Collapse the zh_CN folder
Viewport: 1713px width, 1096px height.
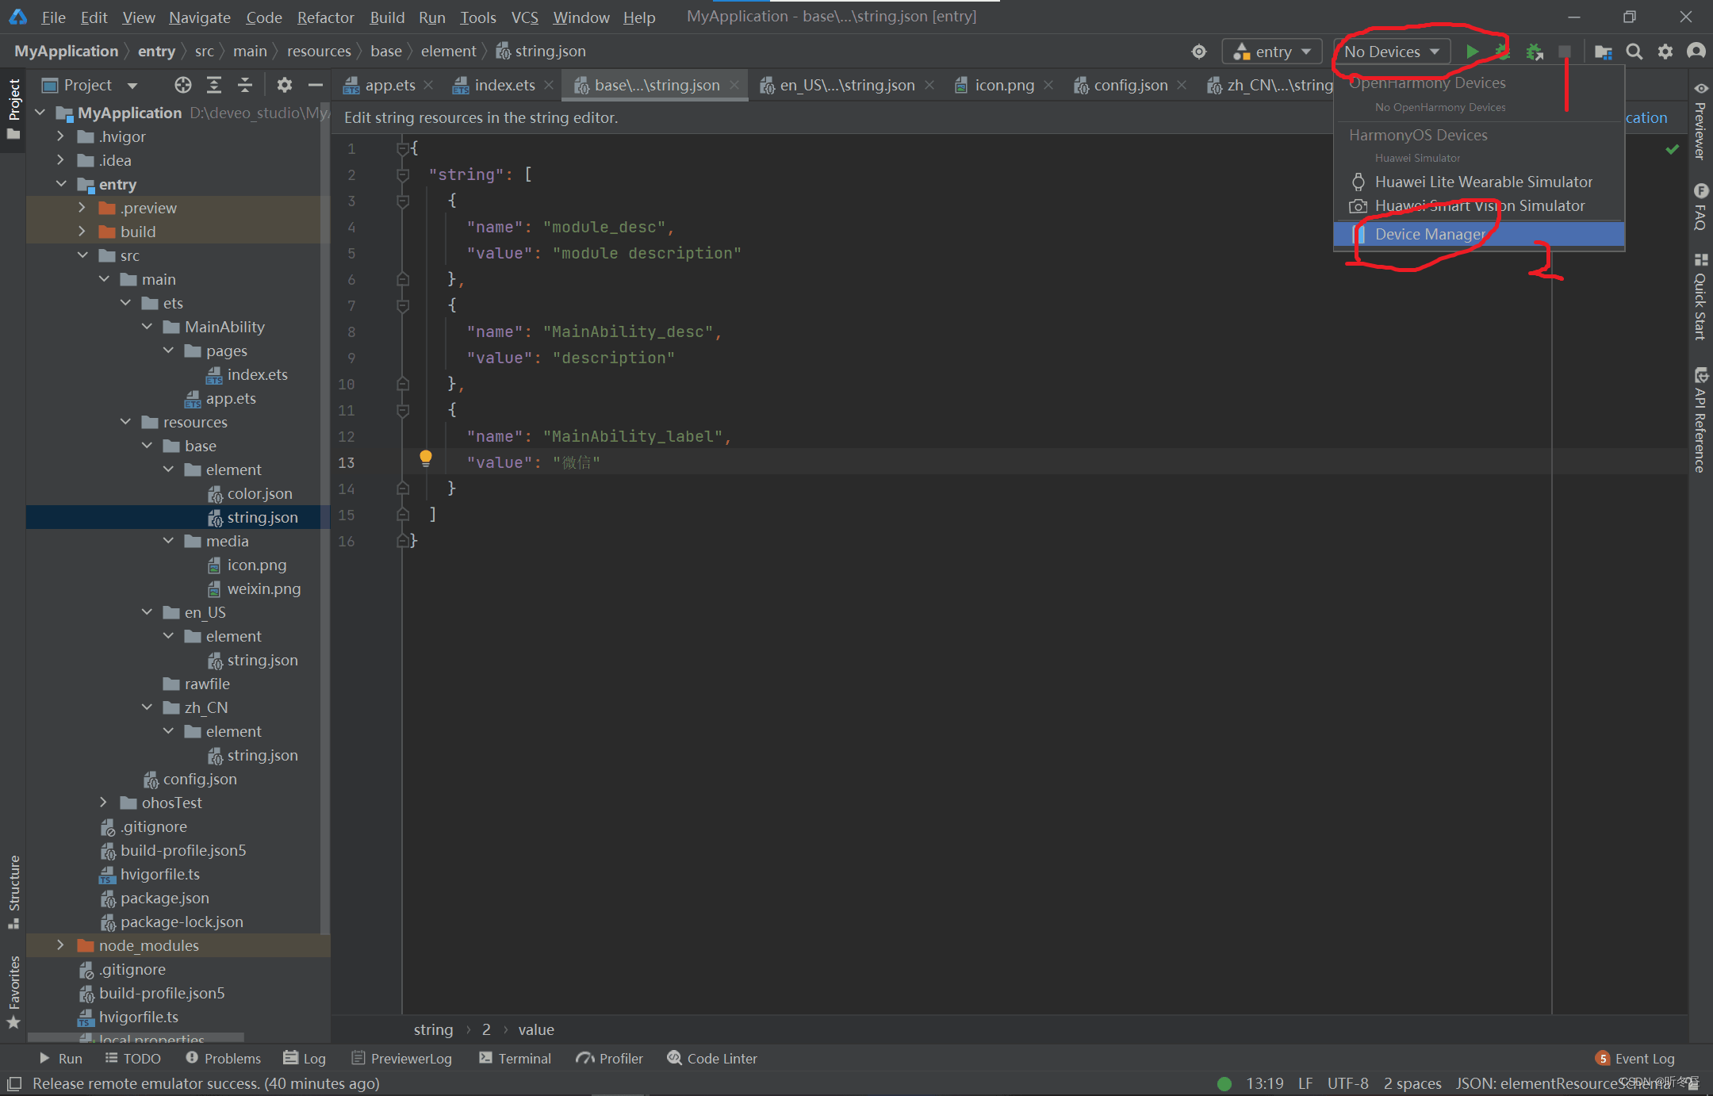(147, 707)
